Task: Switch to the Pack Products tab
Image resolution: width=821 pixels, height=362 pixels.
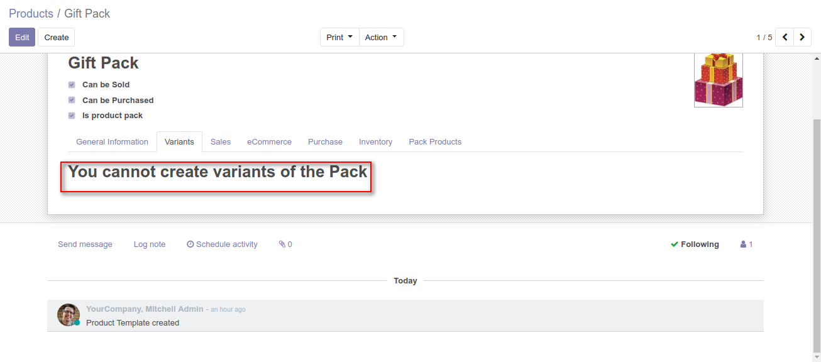Action: coord(435,142)
